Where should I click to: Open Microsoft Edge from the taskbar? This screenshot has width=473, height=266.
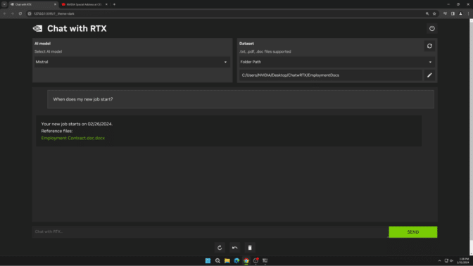point(237,260)
